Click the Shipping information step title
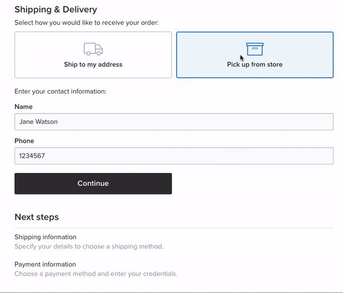Screen dimensions: 343x293 point(46,237)
